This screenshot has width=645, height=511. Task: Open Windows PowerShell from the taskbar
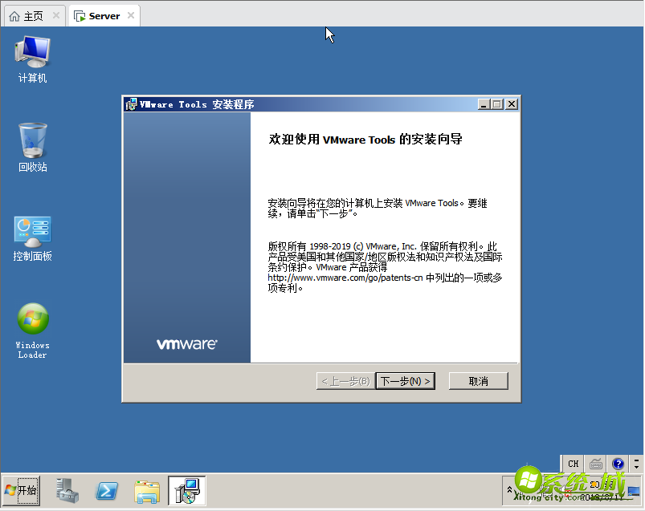click(x=106, y=490)
